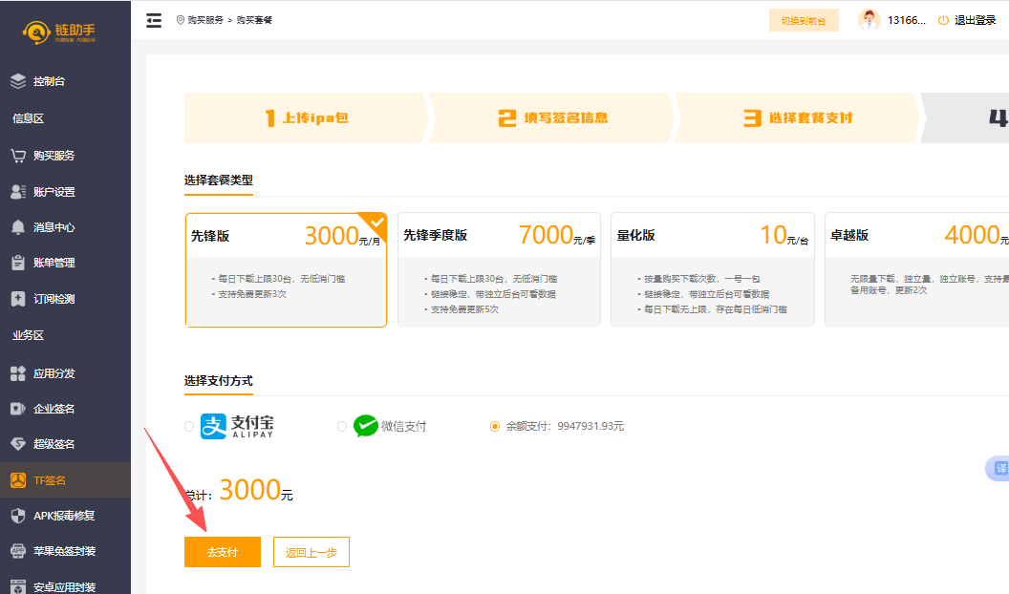Click the user avatar in header
This screenshot has width=1009, height=594.
pyautogui.click(x=869, y=20)
